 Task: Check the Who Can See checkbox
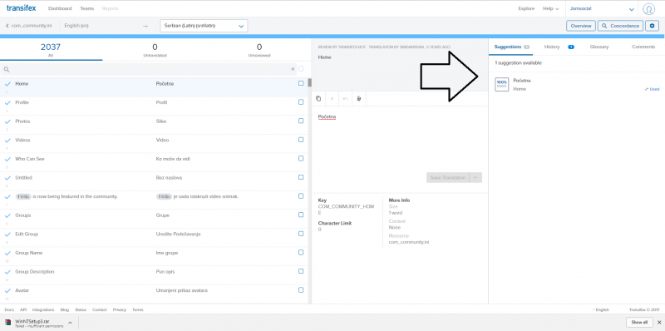tap(301, 158)
